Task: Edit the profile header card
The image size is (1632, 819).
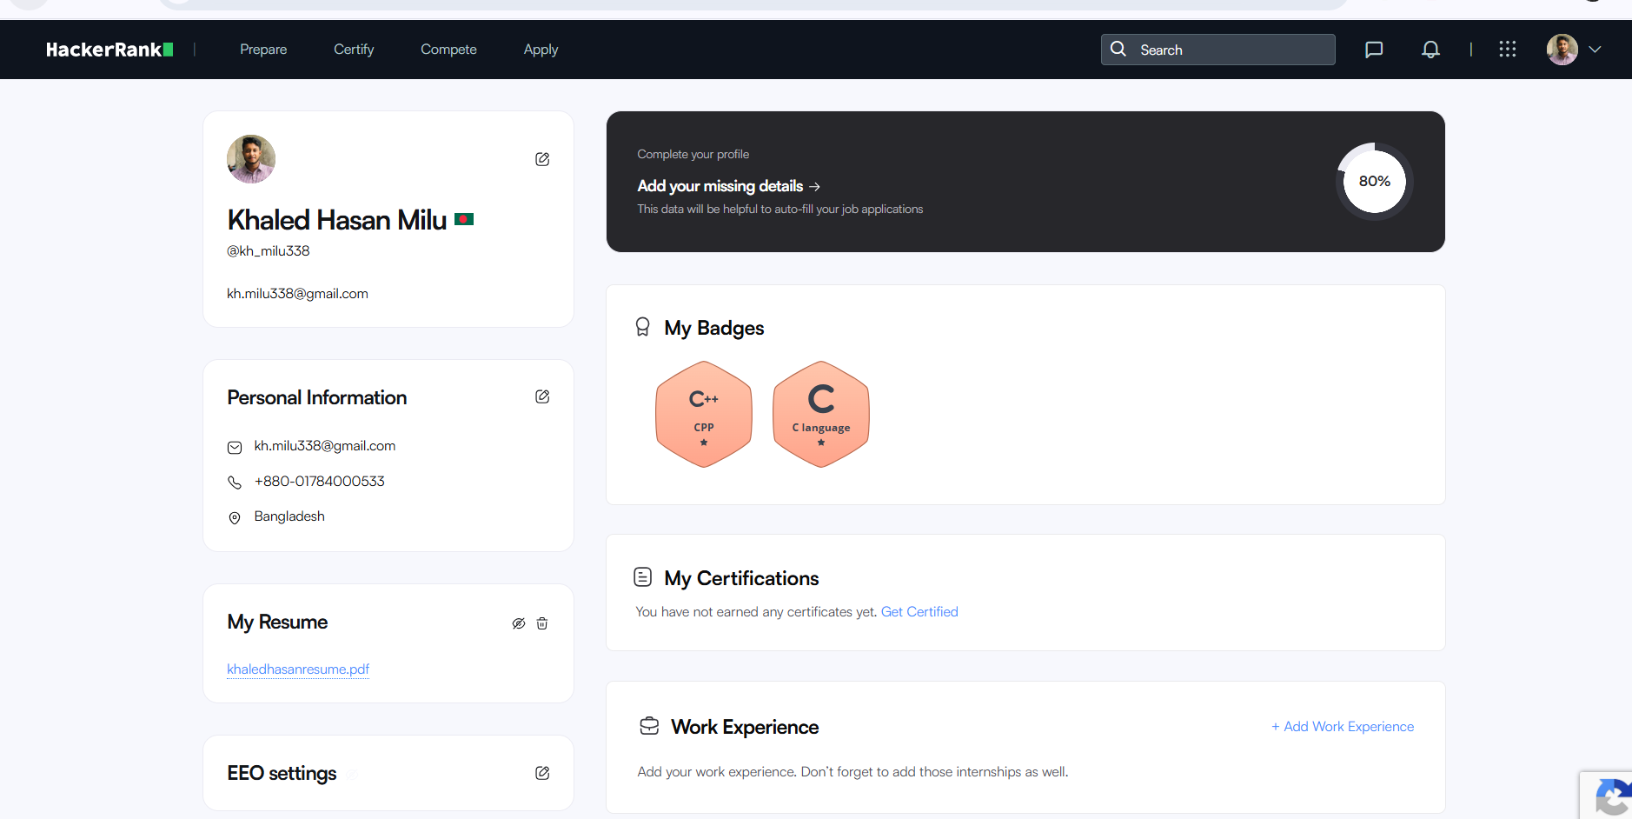Action: 542,159
